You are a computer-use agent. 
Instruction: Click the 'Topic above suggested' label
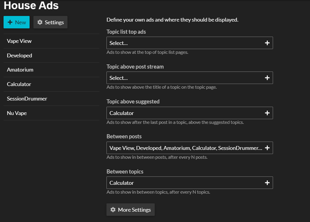(133, 101)
